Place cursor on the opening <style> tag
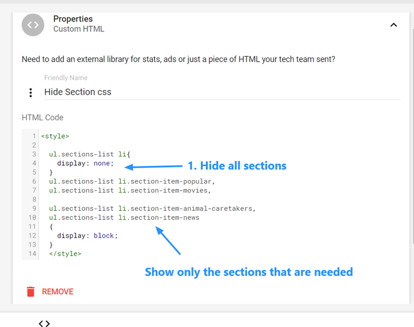Image resolution: width=414 pixels, height=327 pixels. coord(55,136)
